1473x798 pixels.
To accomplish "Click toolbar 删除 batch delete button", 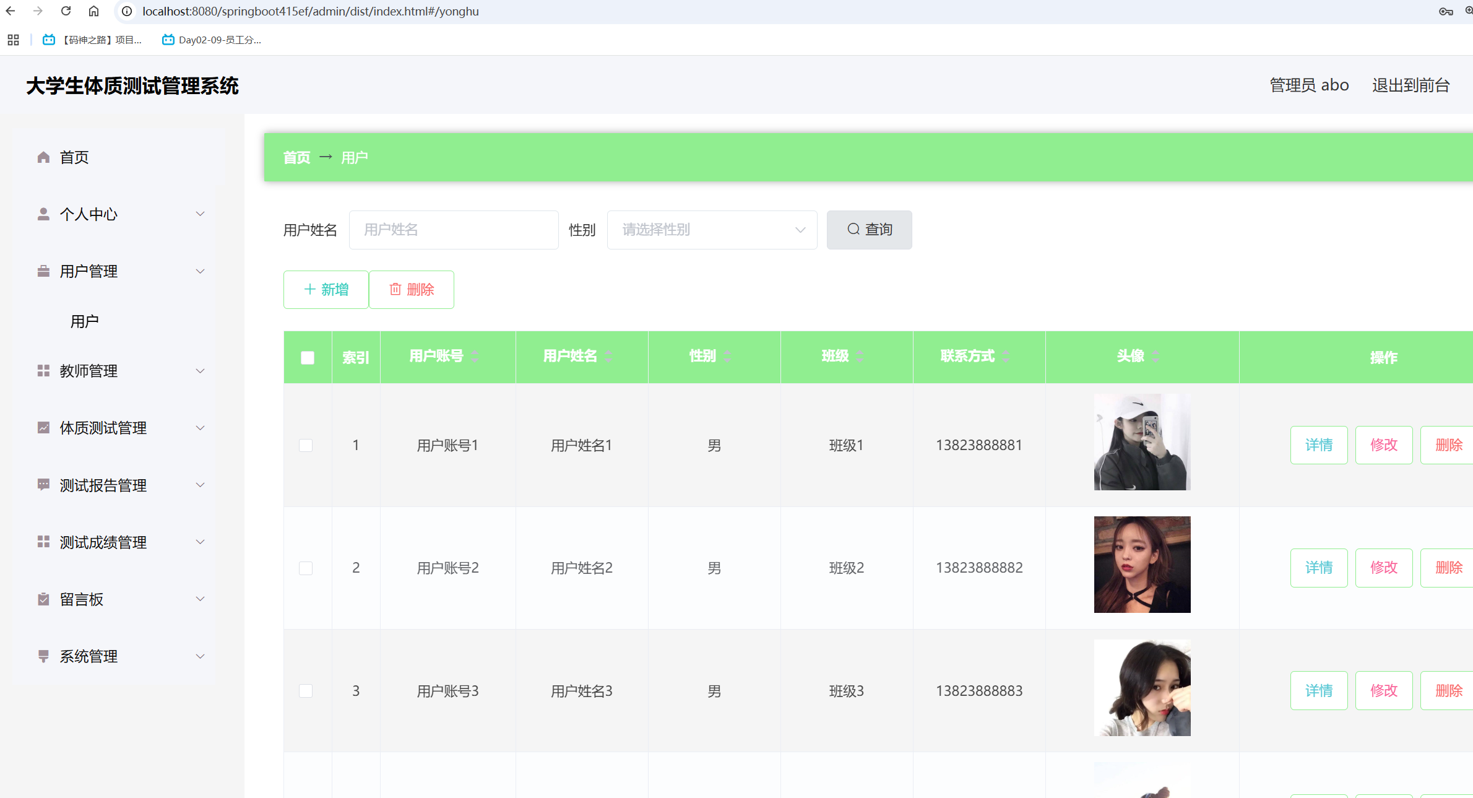I will [412, 290].
